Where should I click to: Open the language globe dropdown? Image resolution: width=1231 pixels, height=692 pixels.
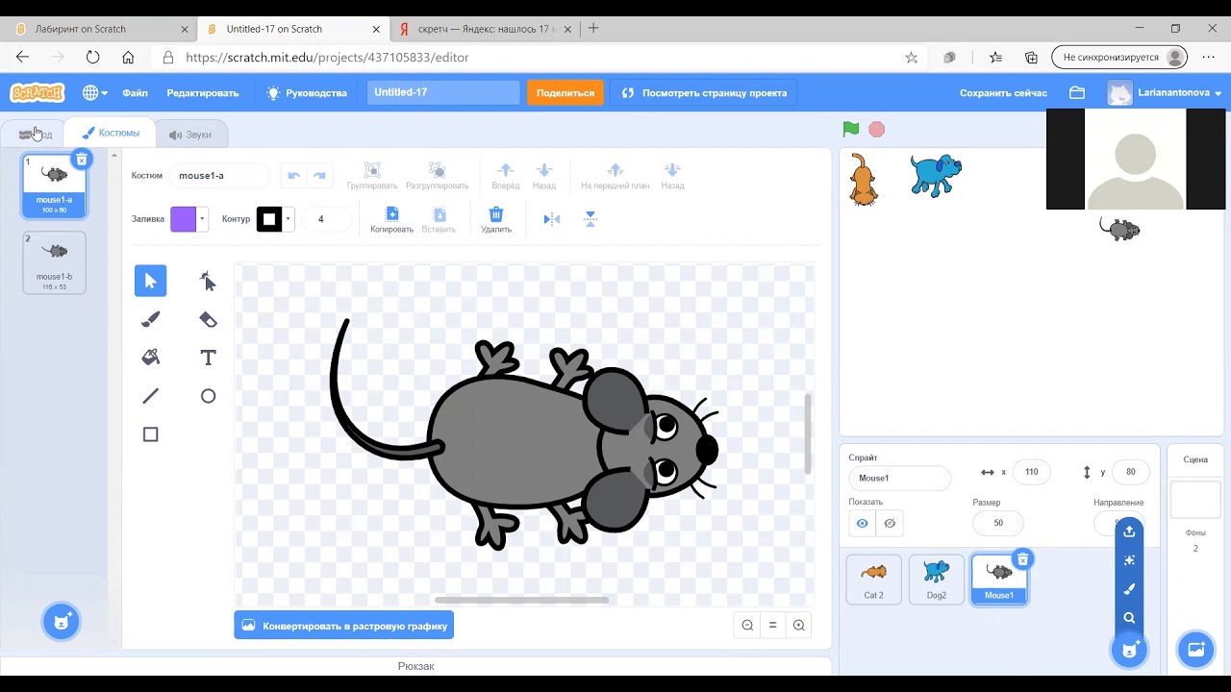(x=95, y=93)
